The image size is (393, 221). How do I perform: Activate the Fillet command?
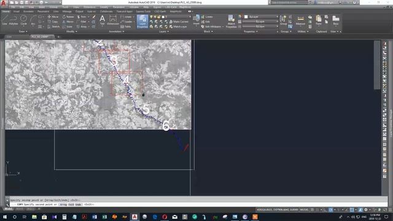(x=82, y=22)
